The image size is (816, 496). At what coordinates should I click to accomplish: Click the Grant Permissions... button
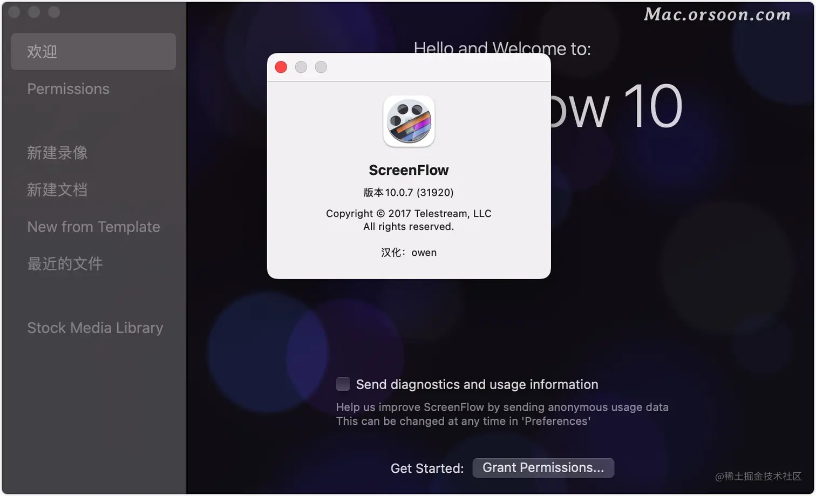click(x=543, y=467)
